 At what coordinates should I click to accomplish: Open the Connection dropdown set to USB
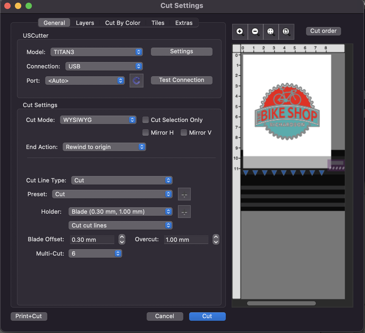click(x=104, y=66)
